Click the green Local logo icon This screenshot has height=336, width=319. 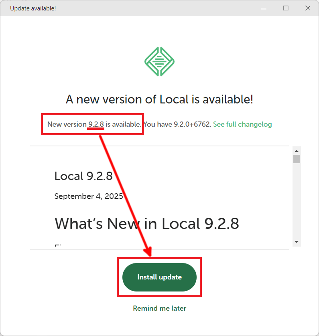click(159, 61)
